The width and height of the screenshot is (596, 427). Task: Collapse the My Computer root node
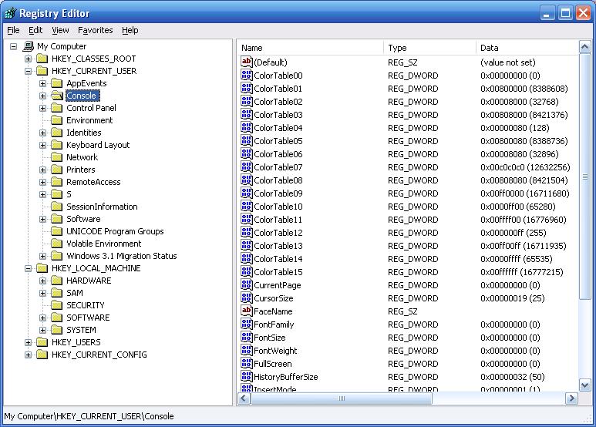[13, 47]
